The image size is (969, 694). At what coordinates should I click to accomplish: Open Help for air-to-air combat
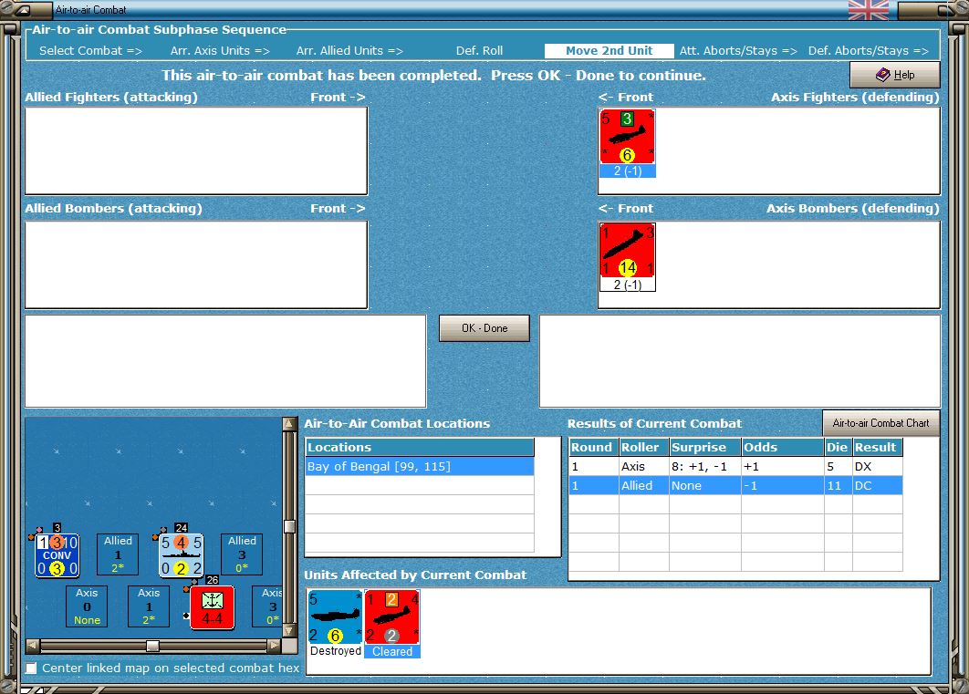tap(895, 75)
